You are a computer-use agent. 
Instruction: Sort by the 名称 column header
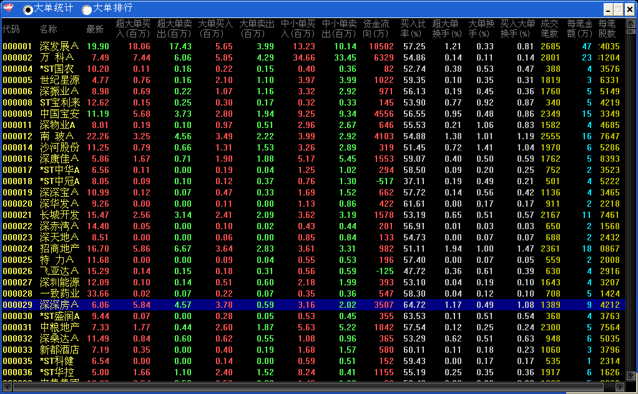[49, 29]
